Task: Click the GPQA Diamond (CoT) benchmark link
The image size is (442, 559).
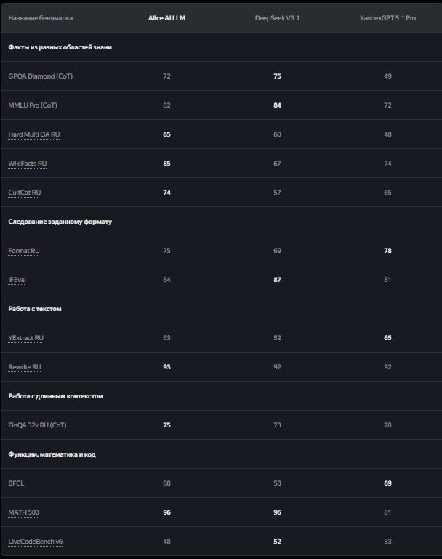Action: (x=40, y=76)
